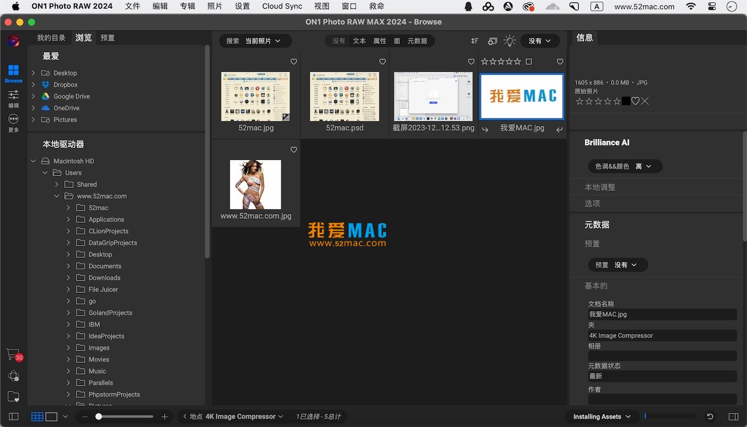Screen dimensions: 747x427
Task: Click the black color label swatch
Action: (626, 101)
